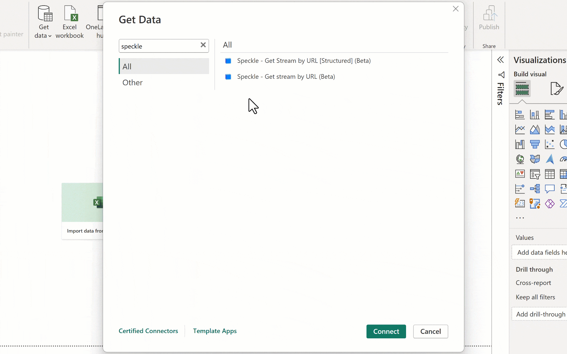Screen dimensions: 567x354
Task: Select the KPI visualization
Action: coord(520,174)
